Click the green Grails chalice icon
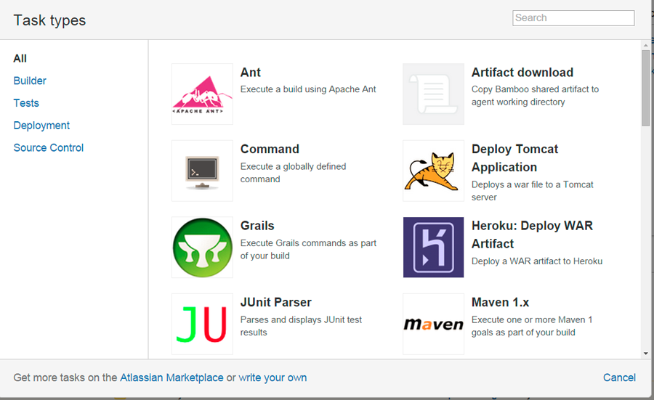 202,248
